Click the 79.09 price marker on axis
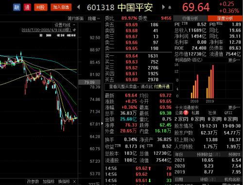Screen dimensions: 243x185 coord(89,83)
